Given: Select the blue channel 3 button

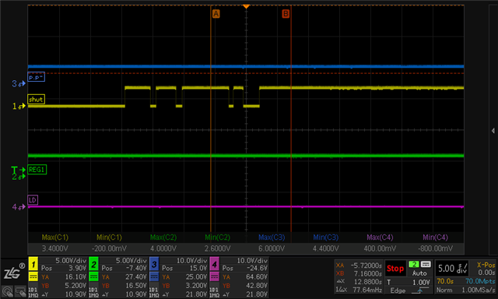Looking at the screenshot, I should coord(154,264).
